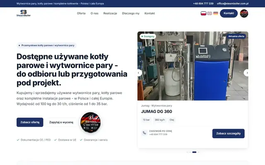Click Przemysłowe kotły parowe i wytwornice pary pill
Screen dimensions: 265x165
point(46,45)
